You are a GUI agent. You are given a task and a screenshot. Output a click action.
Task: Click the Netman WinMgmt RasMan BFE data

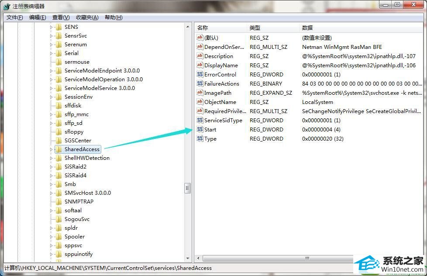342,47
